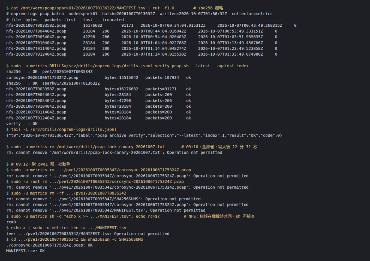
Task: Select 'node=spark01' in the batch header
Action: 83,14
